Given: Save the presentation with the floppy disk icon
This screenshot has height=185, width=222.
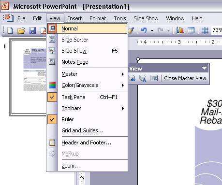Looking at the screenshot, I should tap(32, 30).
